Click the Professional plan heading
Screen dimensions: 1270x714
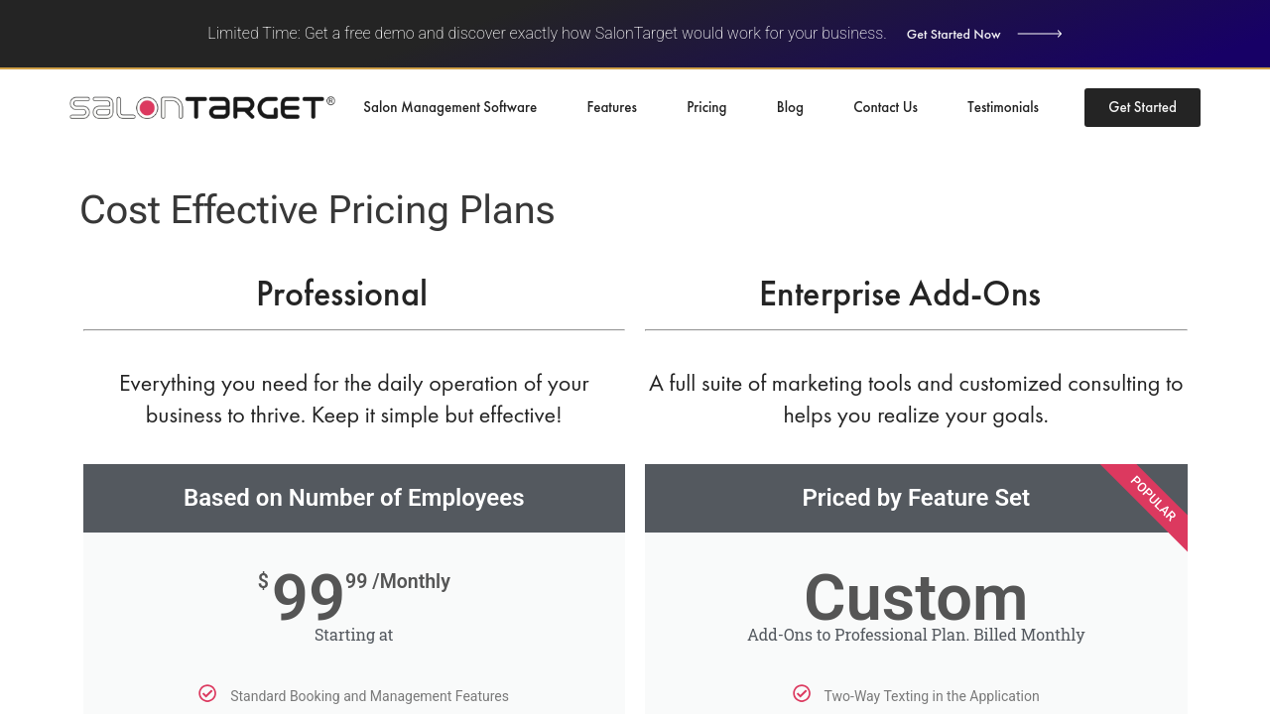[x=341, y=295]
